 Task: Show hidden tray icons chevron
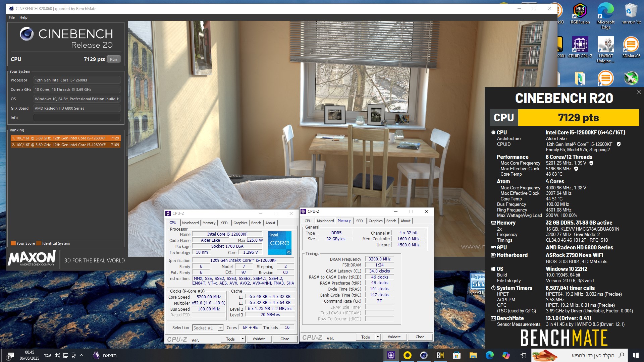(82, 355)
